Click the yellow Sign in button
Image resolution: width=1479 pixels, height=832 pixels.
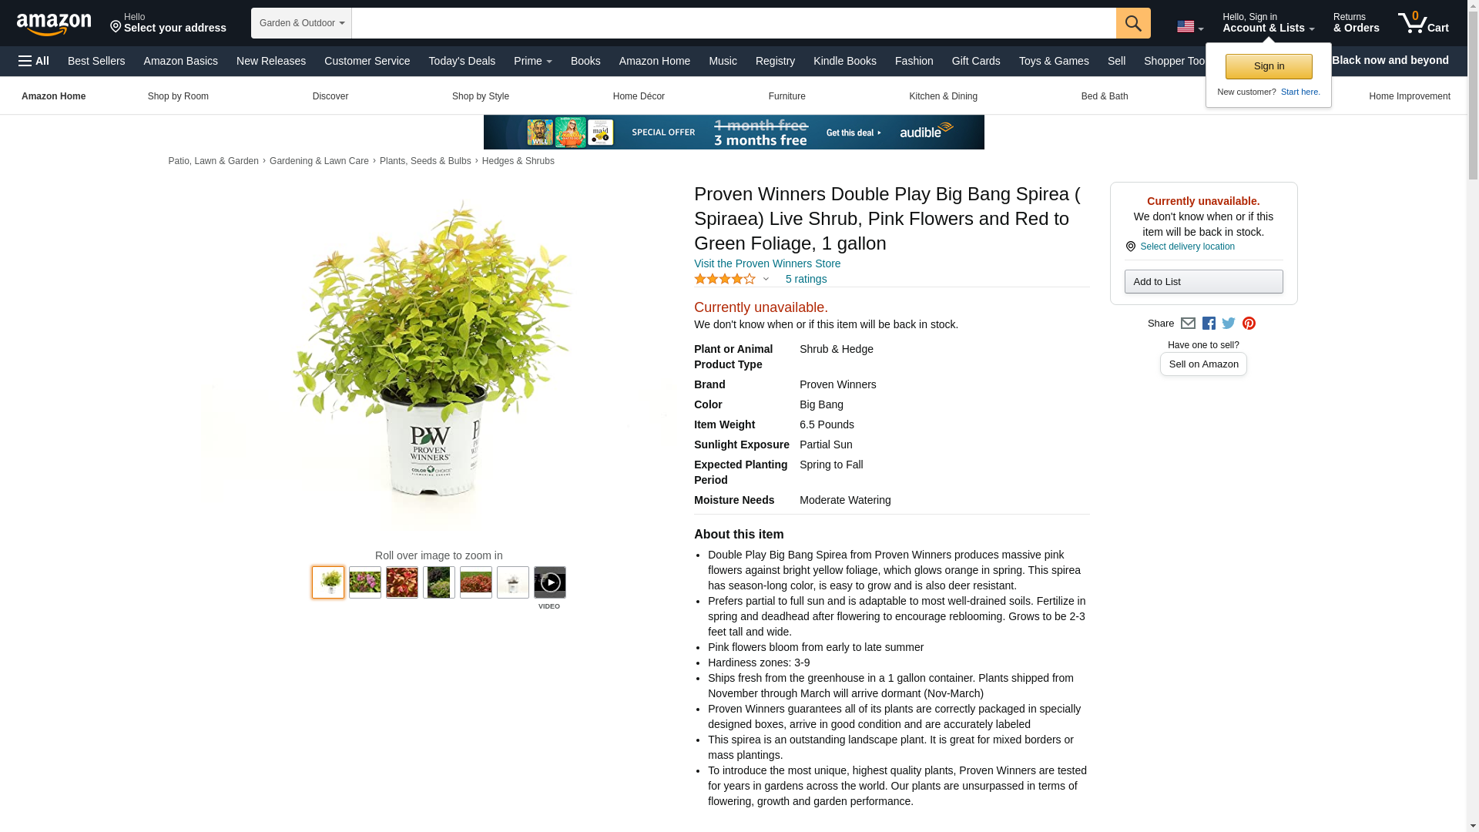[x=1268, y=66]
